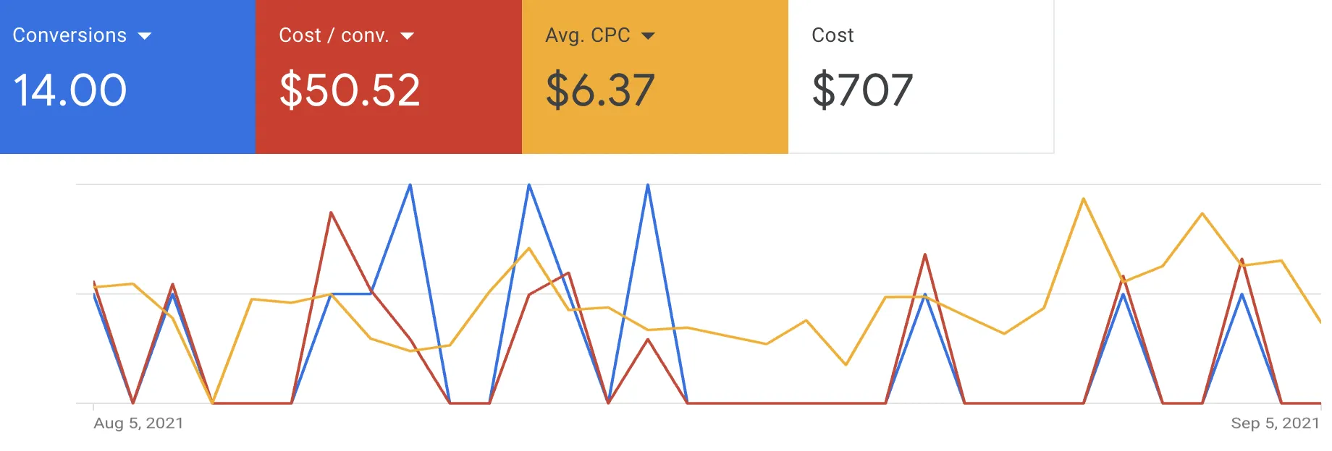Click the Cost label in white card

pos(832,35)
